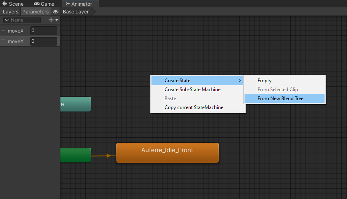Open the add parameter plus dropdown

point(53,20)
